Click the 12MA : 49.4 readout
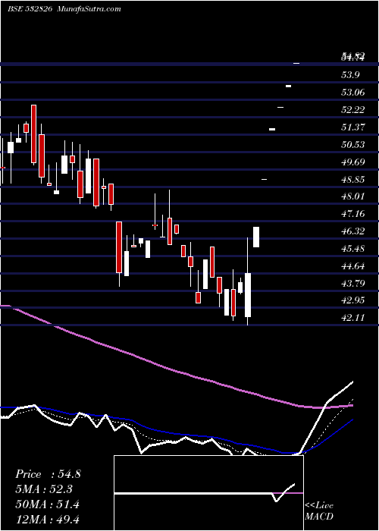 (x=47, y=520)
